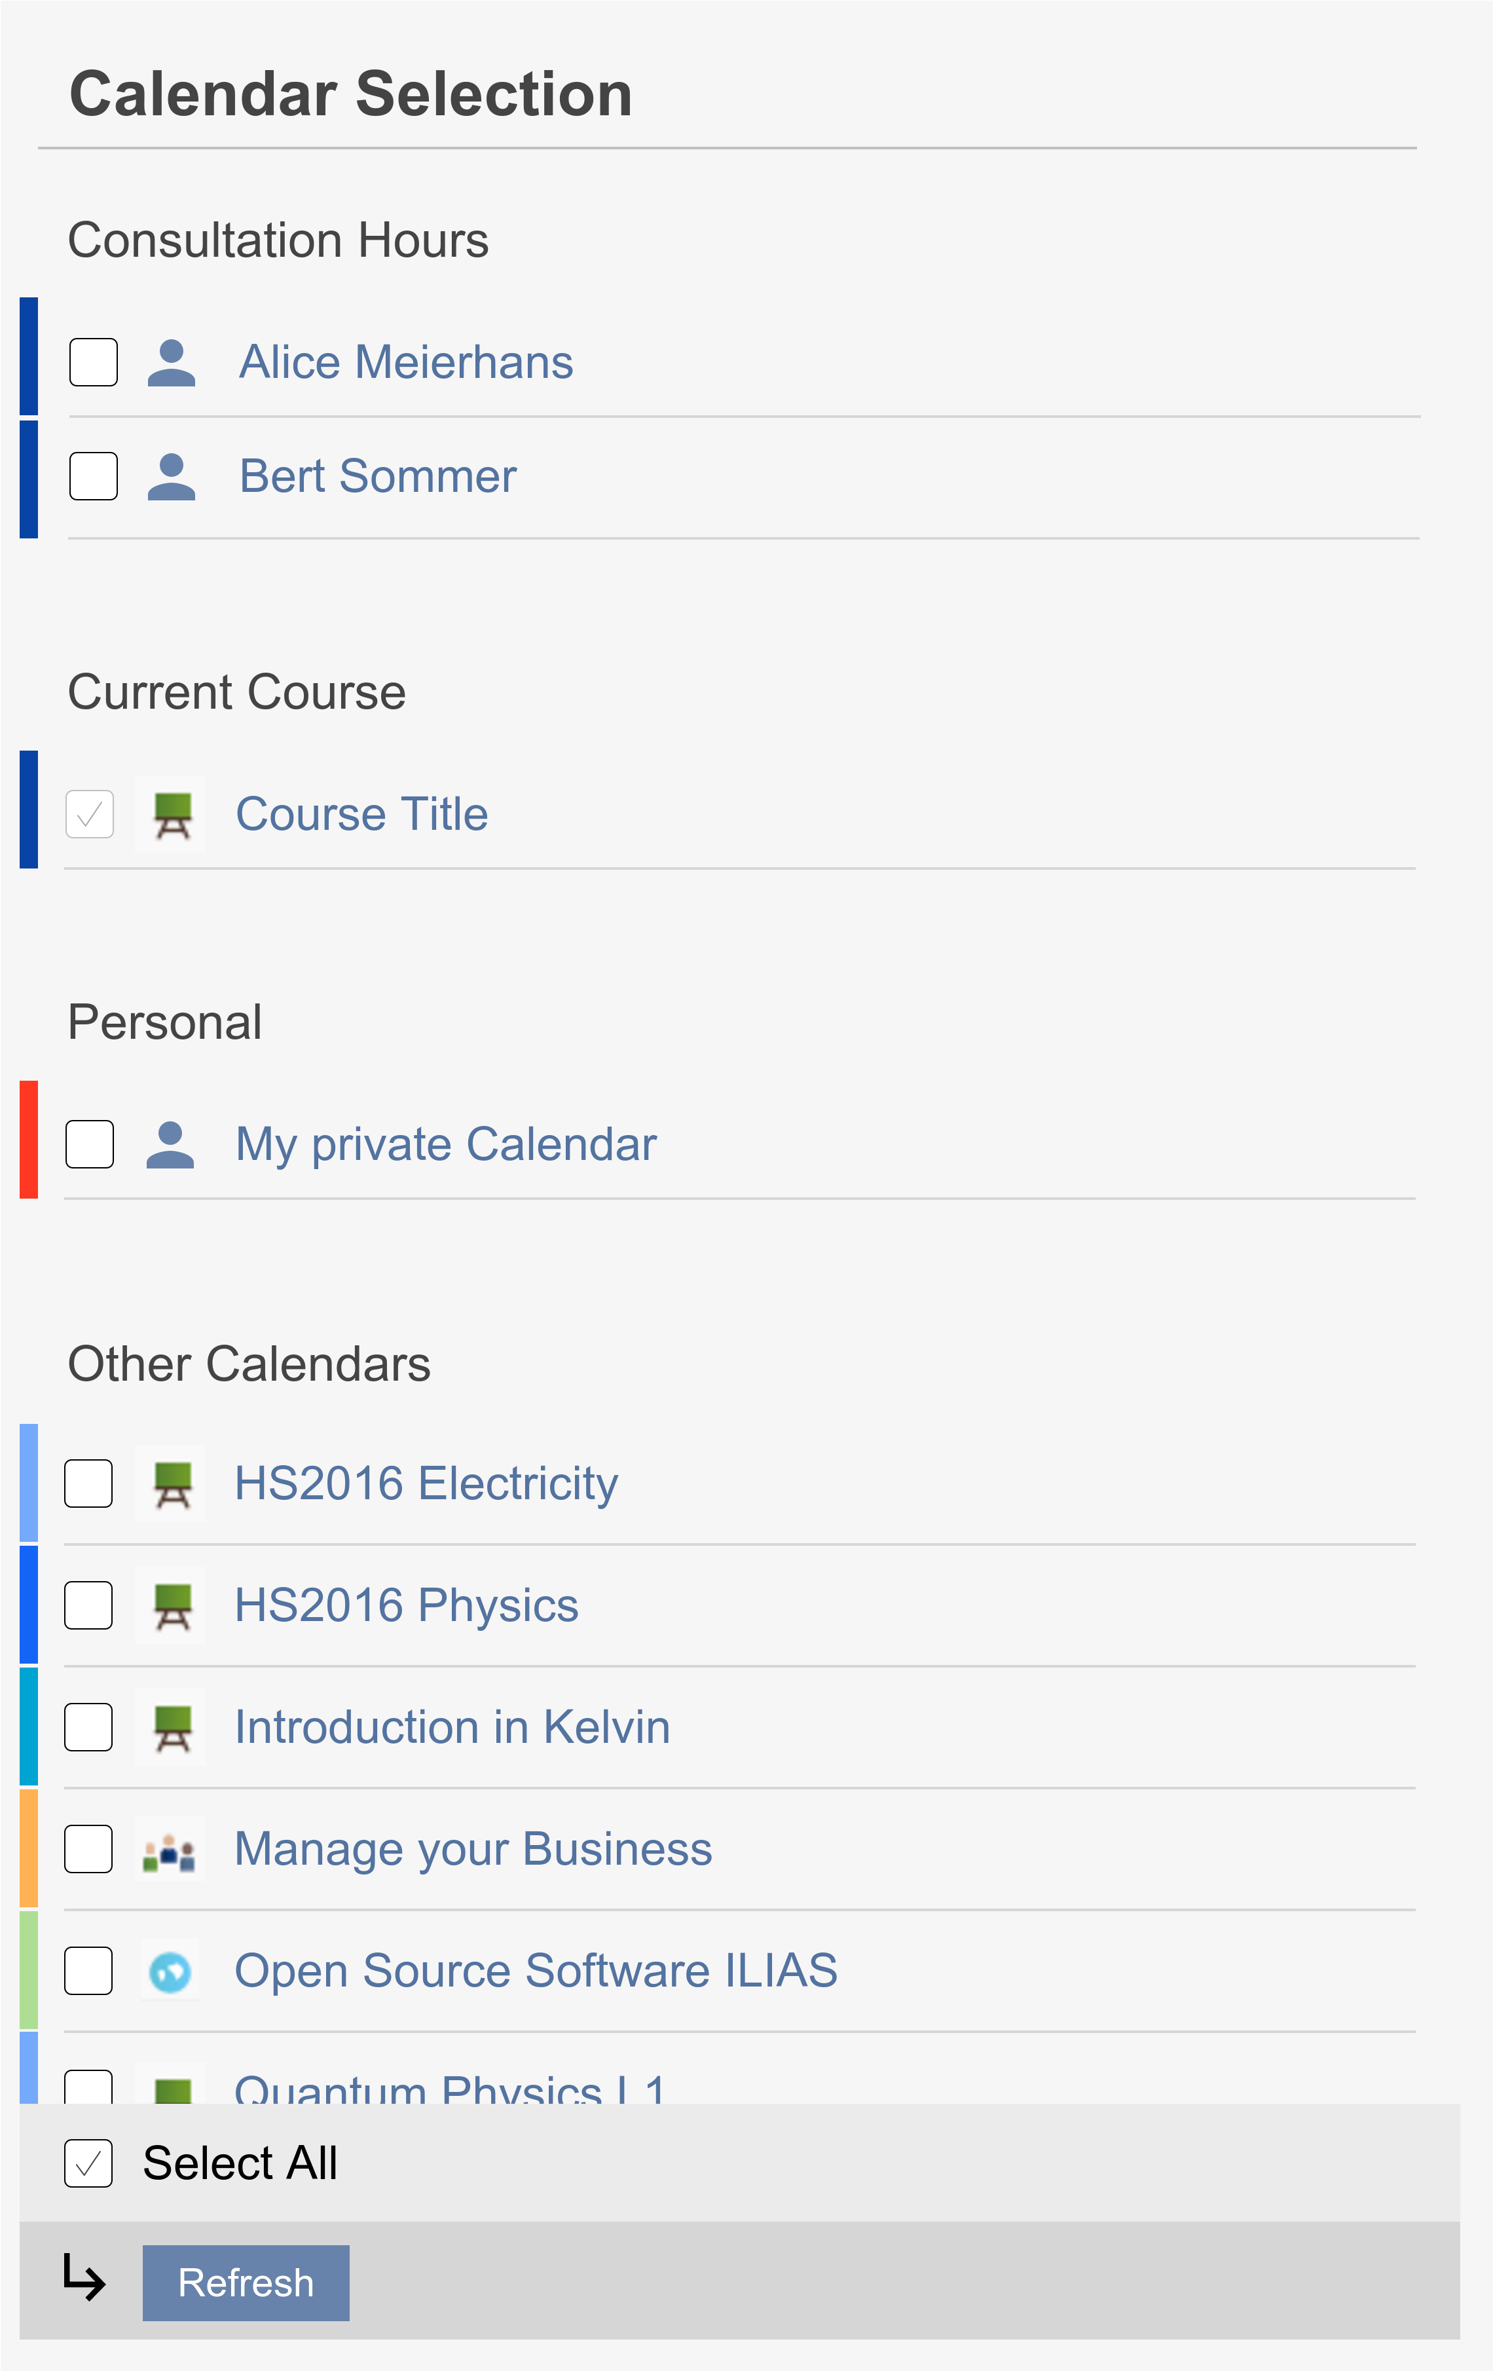
Task: Tick the HS2016 Physics checkbox
Action: (x=88, y=1605)
